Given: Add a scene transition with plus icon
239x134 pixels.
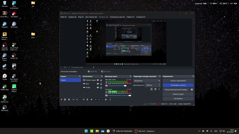Looking at the screenshot, I should [151, 89].
